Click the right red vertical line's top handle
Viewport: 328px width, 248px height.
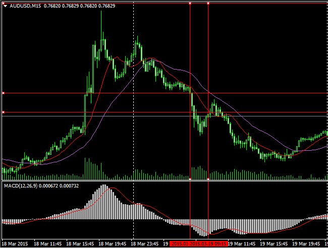click(208, 3)
